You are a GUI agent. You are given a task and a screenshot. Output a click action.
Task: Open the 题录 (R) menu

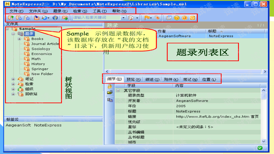pyautogui.click(x=60, y=11)
